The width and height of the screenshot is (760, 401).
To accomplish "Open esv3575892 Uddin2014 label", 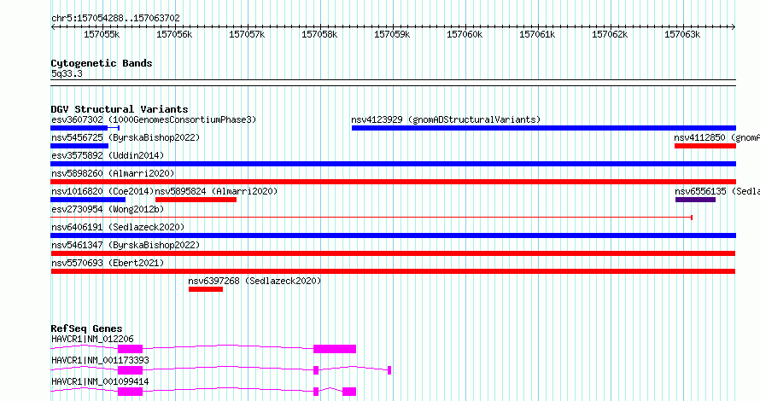I will (108, 155).
